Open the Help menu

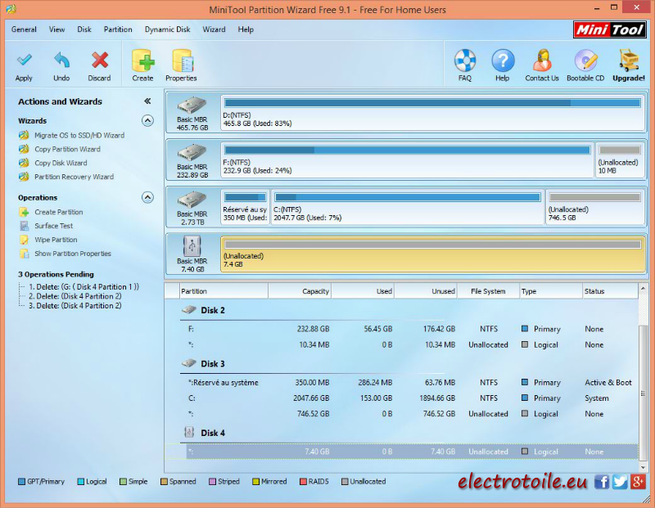tap(246, 29)
